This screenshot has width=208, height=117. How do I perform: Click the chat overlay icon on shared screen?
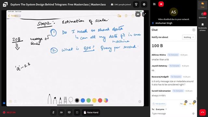(138, 14)
